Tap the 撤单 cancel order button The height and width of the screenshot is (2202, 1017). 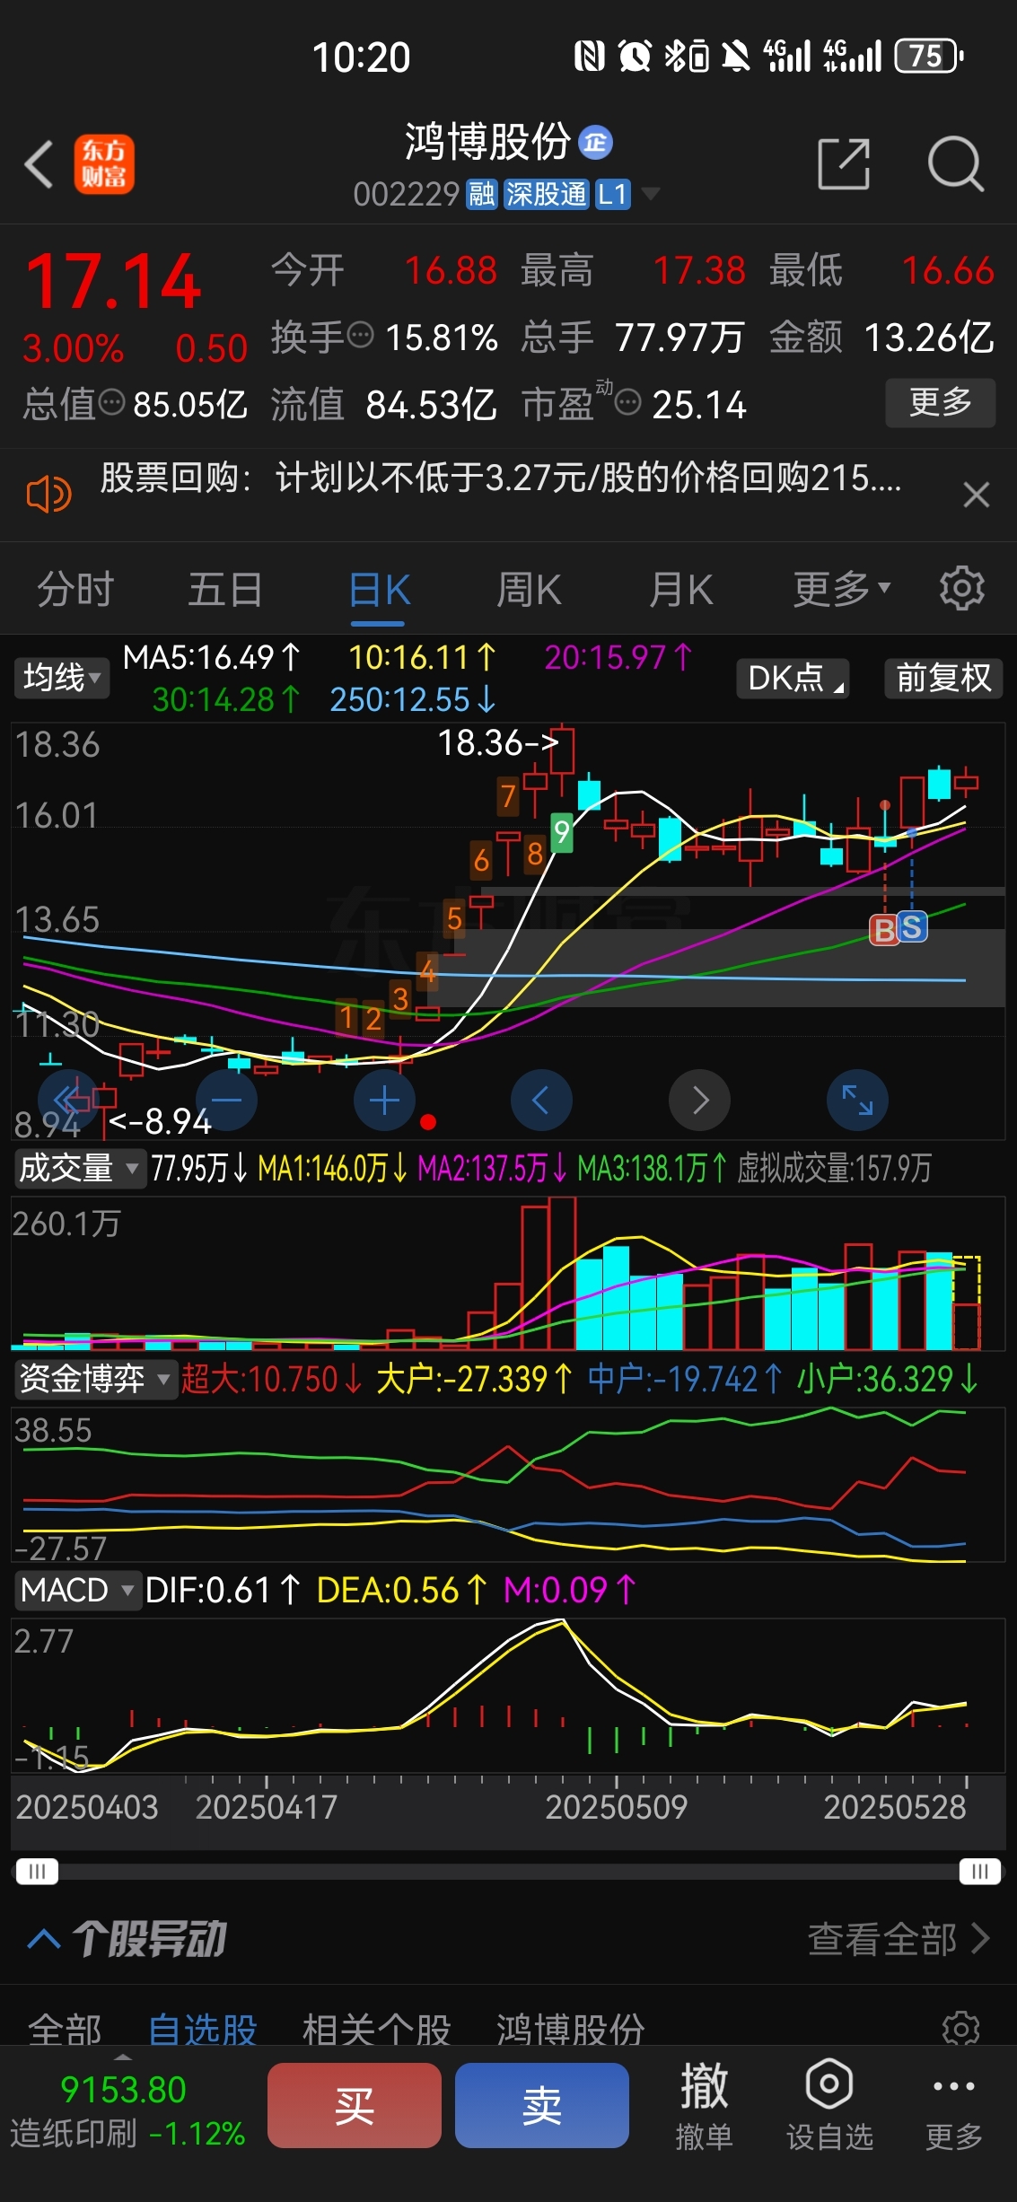tap(704, 2106)
